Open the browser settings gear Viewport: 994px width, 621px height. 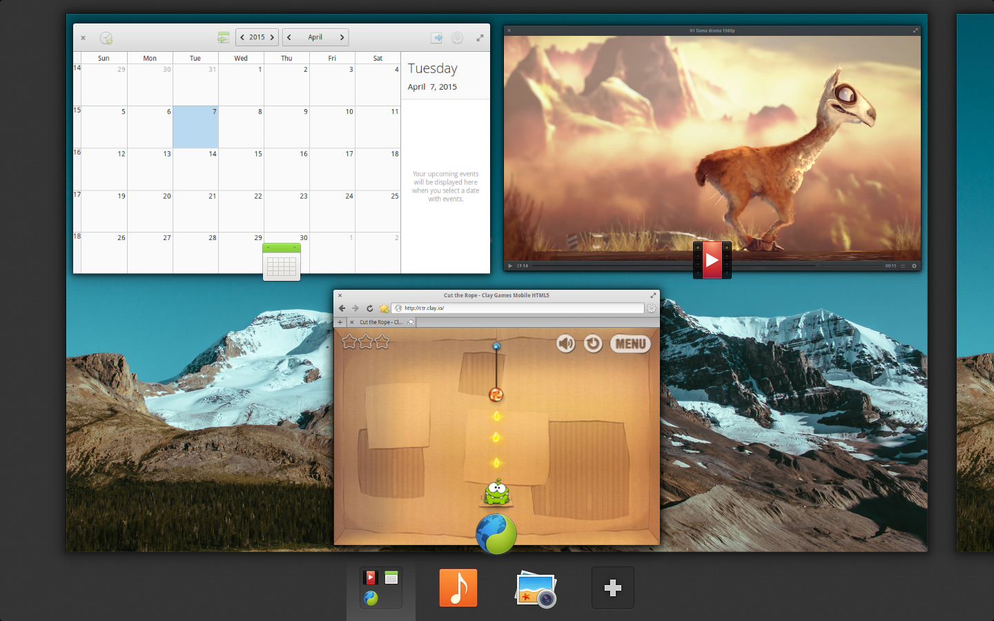[651, 308]
